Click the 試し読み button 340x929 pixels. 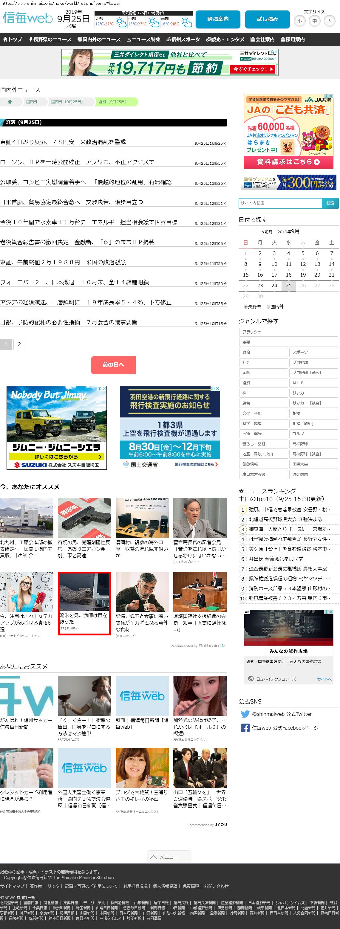point(267,19)
